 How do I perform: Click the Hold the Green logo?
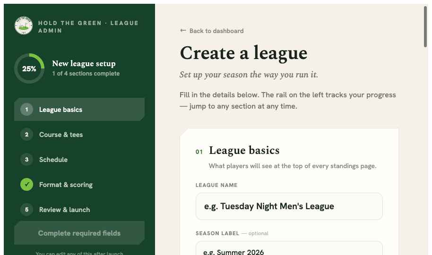[x=24, y=25]
